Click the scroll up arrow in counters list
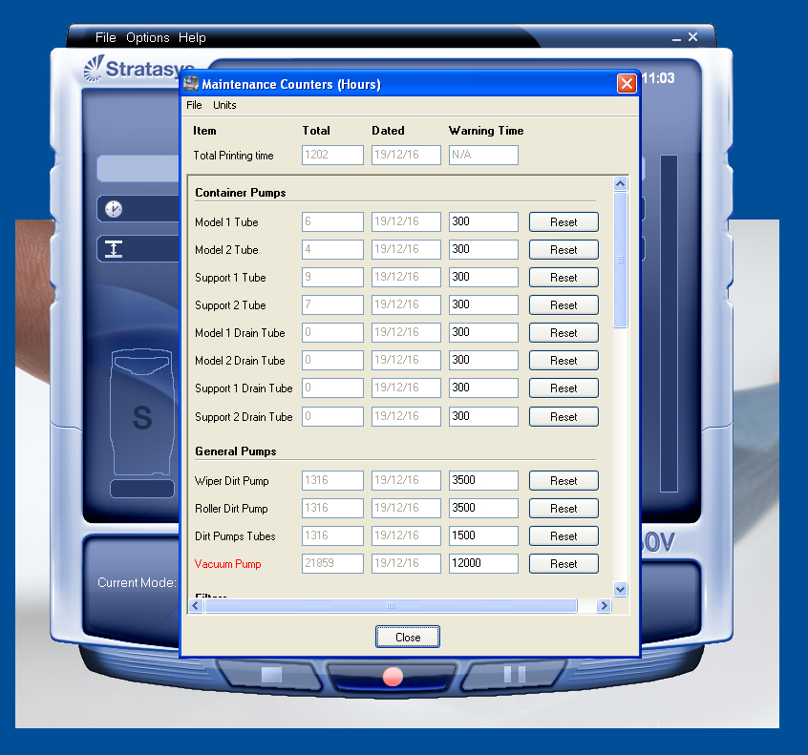The image size is (808, 755). click(621, 184)
